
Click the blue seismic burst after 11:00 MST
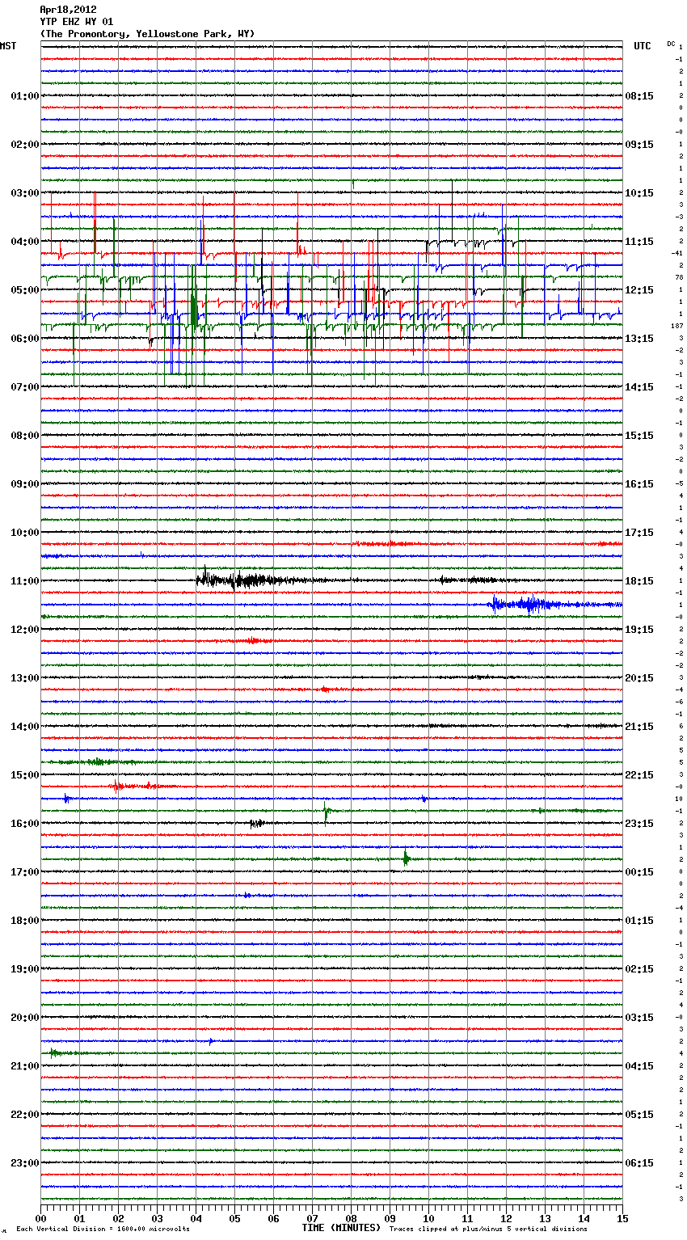529,604
